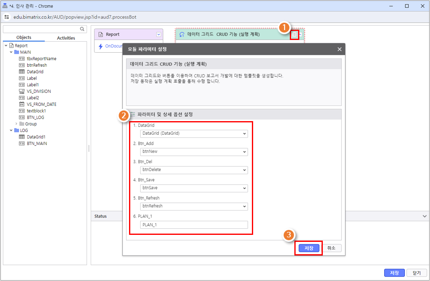The height and width of the screenshot is (281, 430).
Task: Click the module parameter settings icon on CRUD block
Action: (x=294, y=35)
